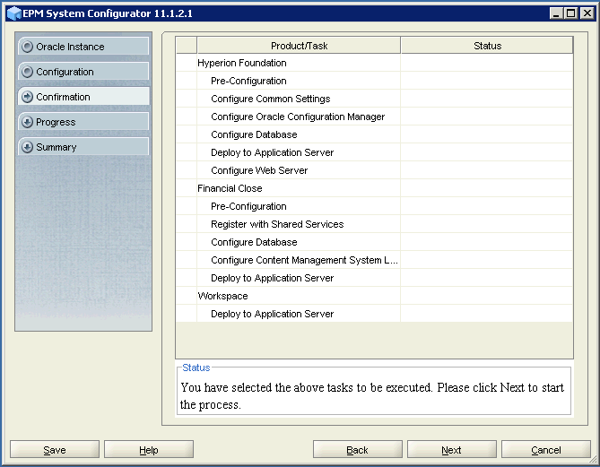
Task: Open Help with the Help button
Action: coord(149,450)
